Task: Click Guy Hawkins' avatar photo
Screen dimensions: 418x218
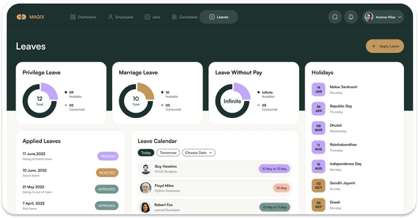Action: pos(146,169)
